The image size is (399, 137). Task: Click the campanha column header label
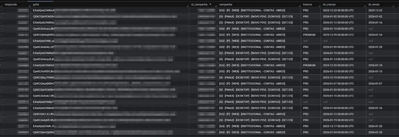point(226,5)
